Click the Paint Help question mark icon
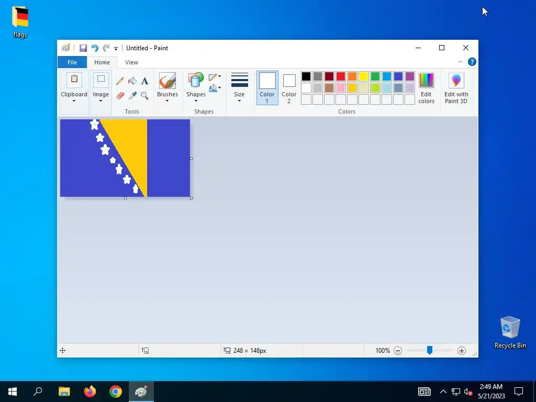The height and width of the screenshot is (402, 536). (472, 62)
